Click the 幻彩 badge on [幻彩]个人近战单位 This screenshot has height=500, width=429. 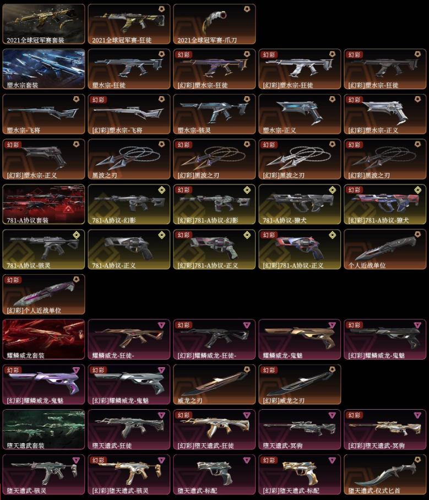tap(13, 280)
